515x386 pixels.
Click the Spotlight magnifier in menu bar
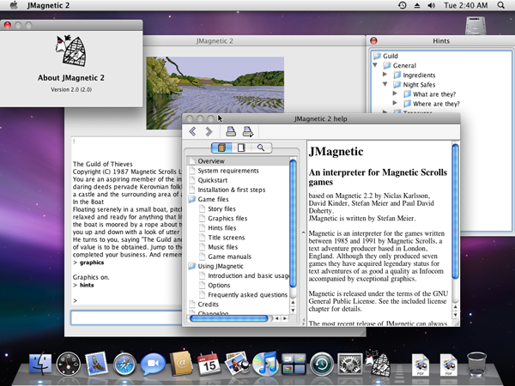point(502,6)
